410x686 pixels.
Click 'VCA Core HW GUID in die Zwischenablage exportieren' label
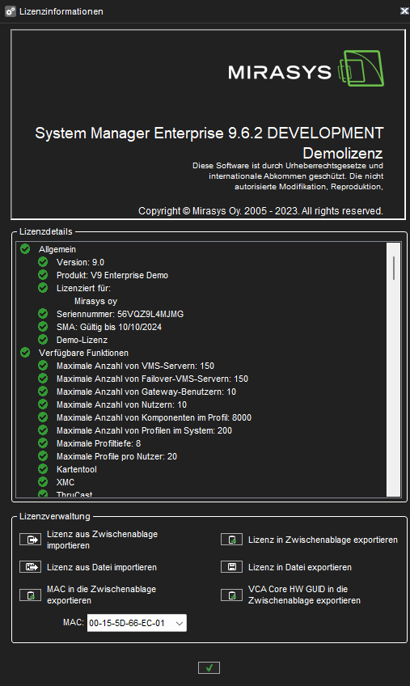(305, 595)
